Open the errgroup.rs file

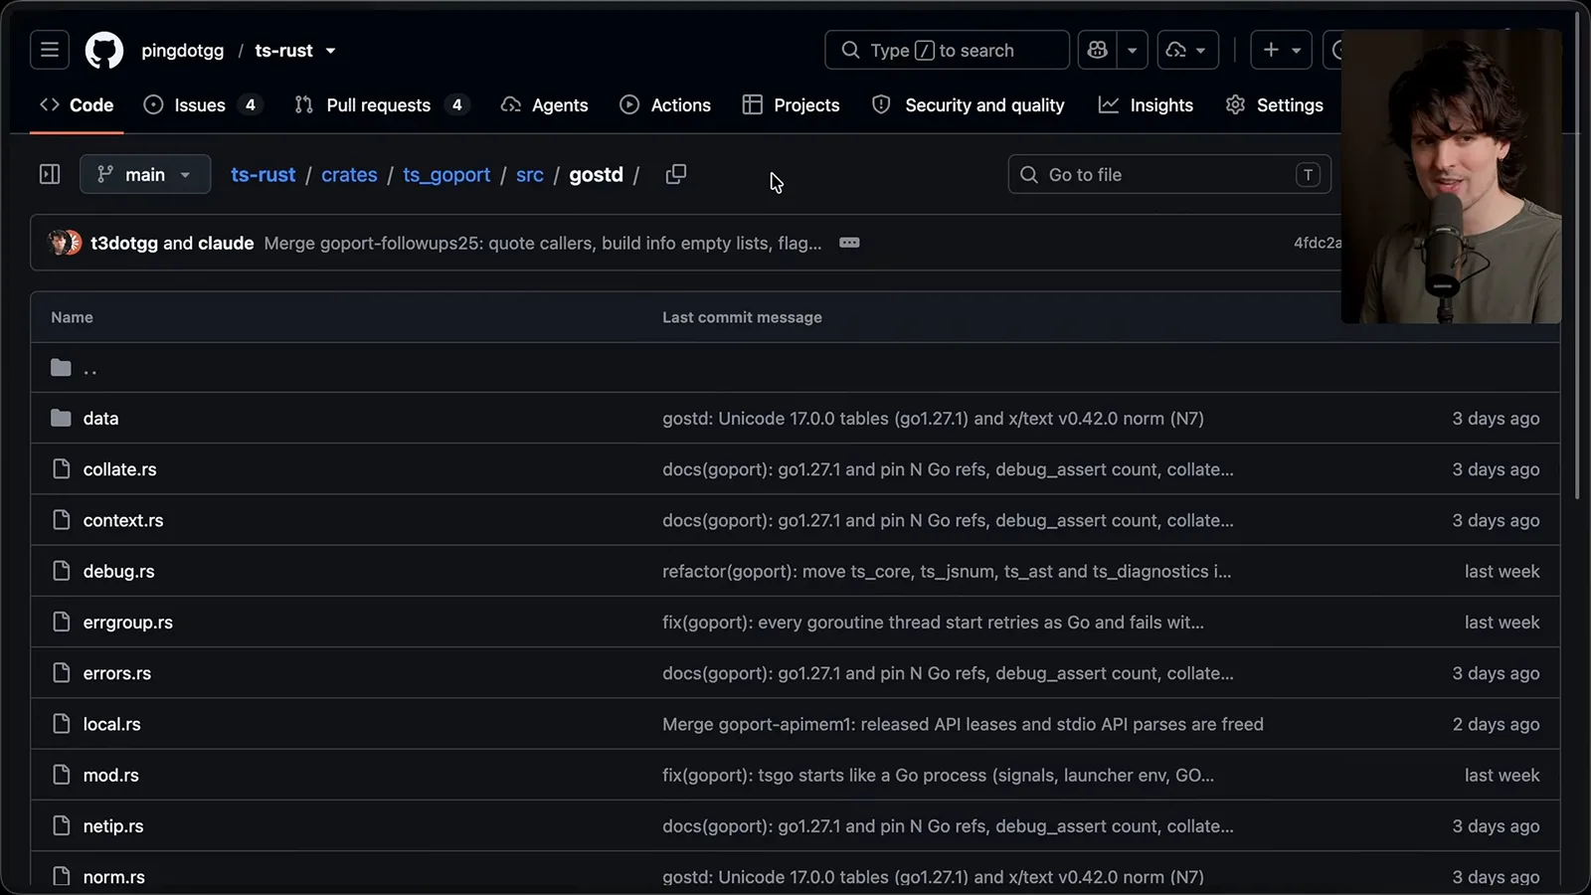click(x=127, y=623)
